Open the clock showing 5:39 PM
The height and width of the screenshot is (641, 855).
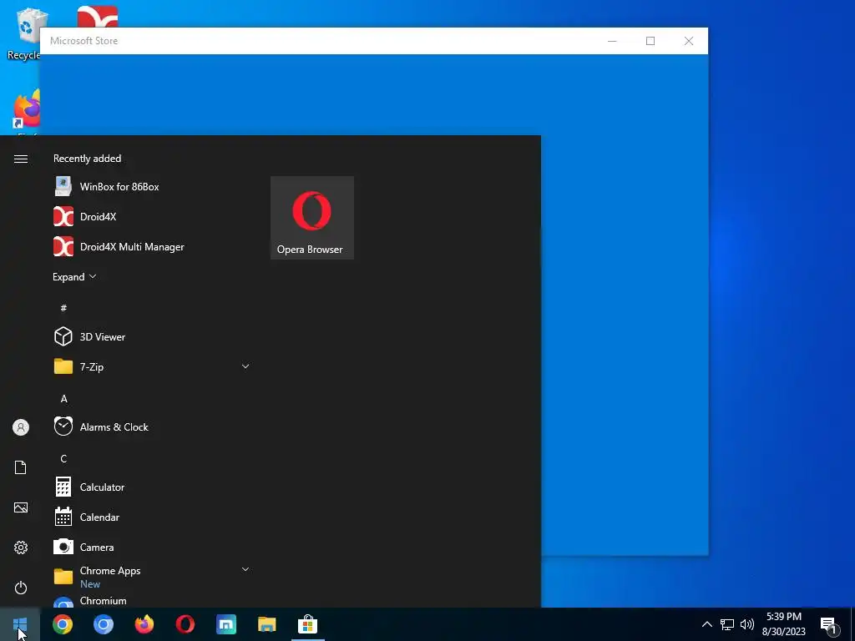(784, 624)
